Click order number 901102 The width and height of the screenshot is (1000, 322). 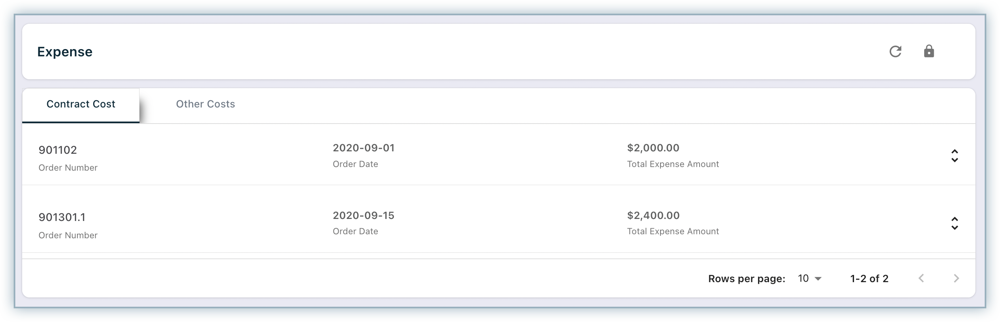pos(58,150)
